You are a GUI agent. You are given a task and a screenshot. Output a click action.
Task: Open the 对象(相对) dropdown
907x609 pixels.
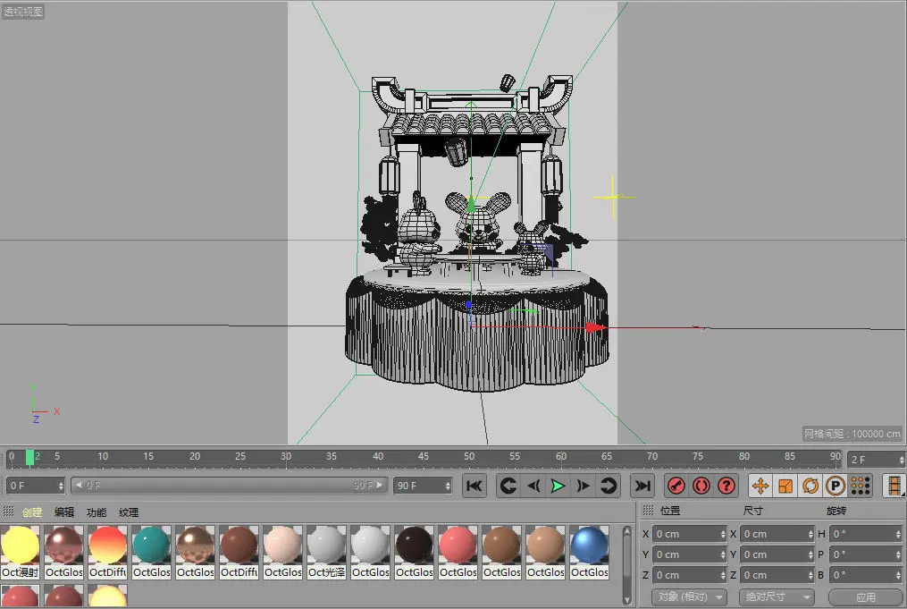689,596
